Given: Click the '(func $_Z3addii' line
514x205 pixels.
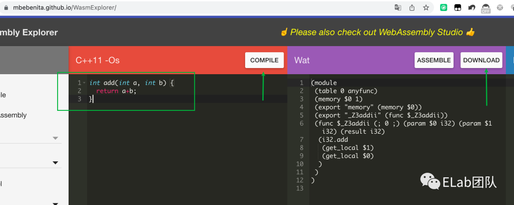Looking at the screenshot, I should pyautogui.click(x=403, y=124).
